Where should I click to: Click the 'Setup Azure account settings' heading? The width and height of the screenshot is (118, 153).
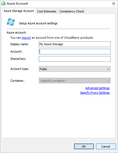pyautogui.click(x=38, y=23)
